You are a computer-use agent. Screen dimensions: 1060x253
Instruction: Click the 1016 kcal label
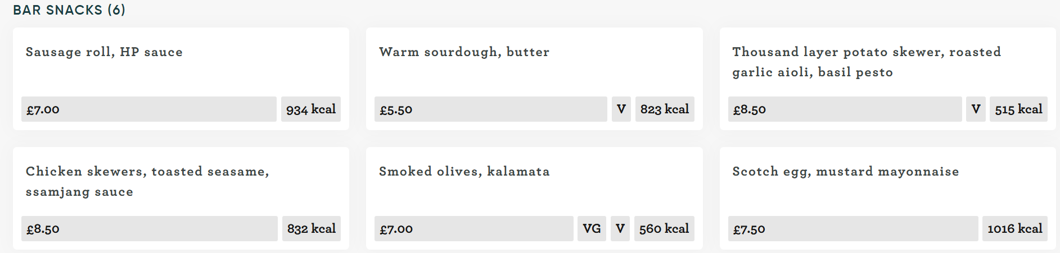tap(1014, 229)
